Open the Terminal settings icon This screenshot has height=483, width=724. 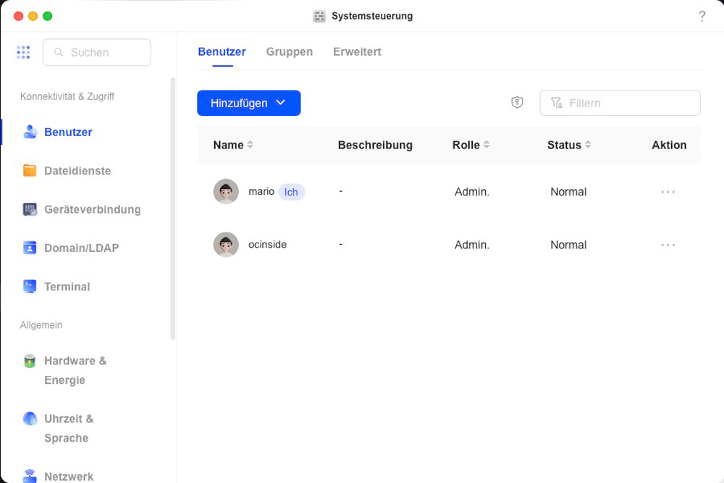tap(30, 286)
